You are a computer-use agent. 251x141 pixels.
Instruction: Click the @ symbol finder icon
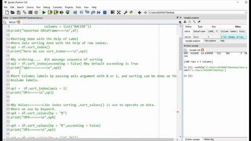(36, 13)
